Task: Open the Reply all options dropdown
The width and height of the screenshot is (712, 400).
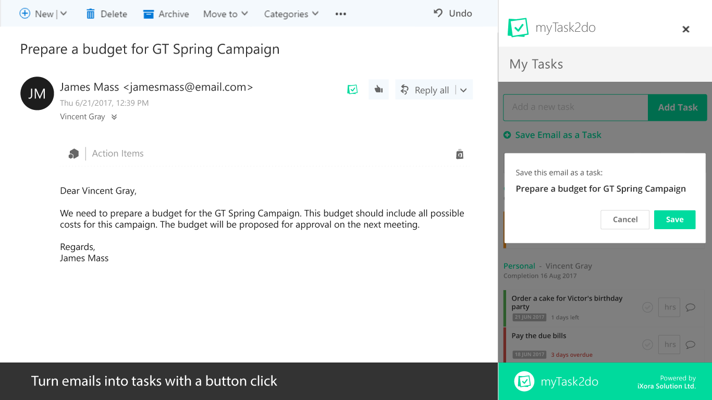Action: tap(463, 90)
